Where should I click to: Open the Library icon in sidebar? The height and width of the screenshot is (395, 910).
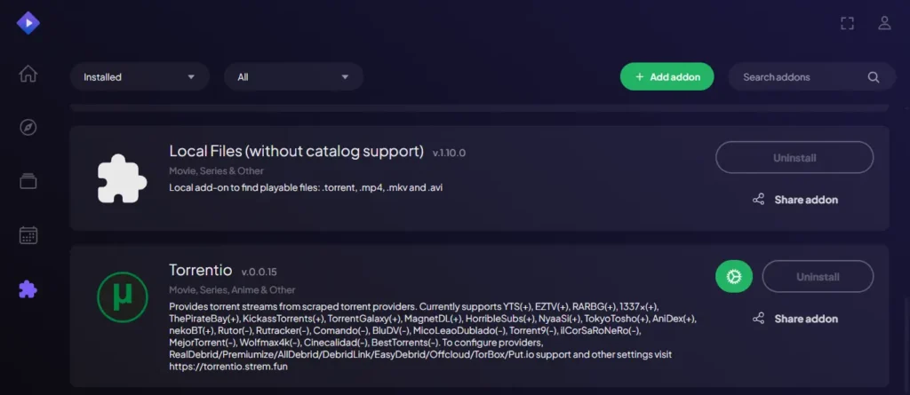click(28, 181)
